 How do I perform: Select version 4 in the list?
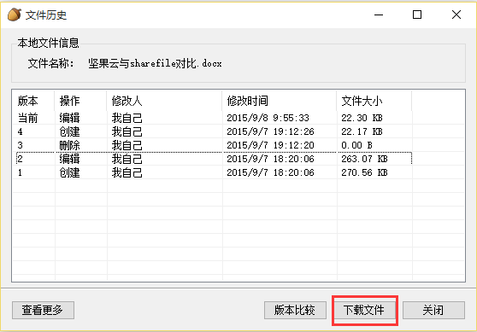click(212, 131)
